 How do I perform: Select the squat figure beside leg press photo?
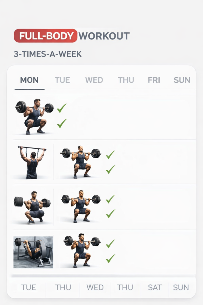(82, 250)
